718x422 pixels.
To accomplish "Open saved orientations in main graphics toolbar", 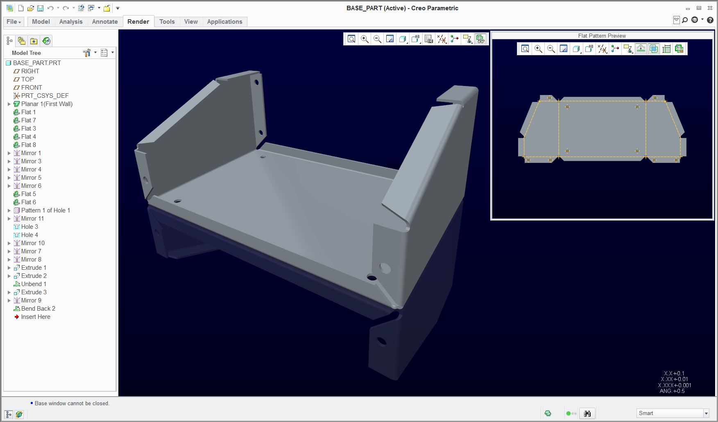I will tap(416, 39).
